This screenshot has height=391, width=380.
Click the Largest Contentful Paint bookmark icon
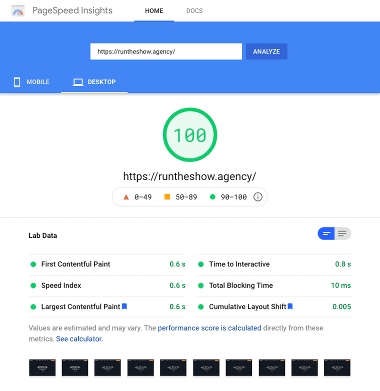tap(124, 306)
